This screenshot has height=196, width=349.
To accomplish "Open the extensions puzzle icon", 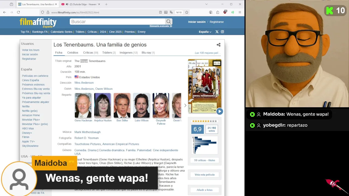I will point(218,12).
